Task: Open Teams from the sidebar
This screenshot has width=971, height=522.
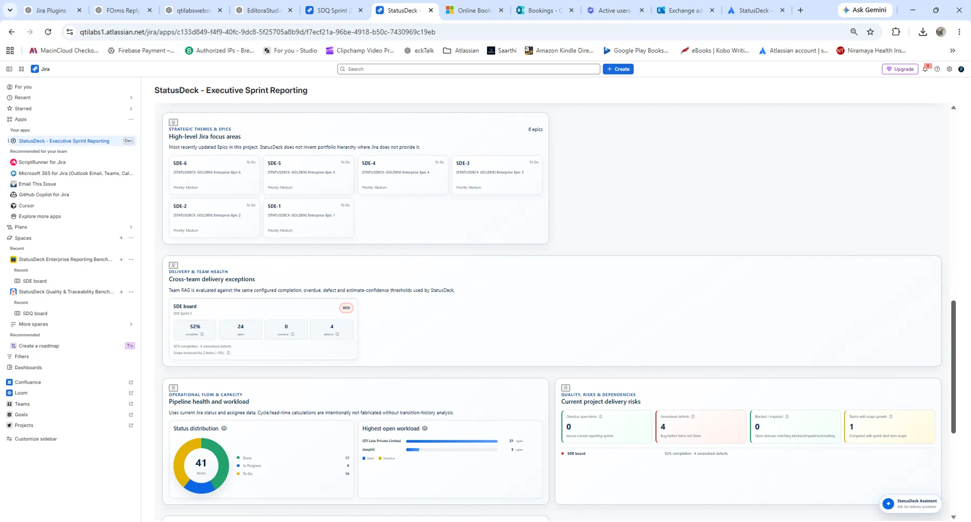Action: click(x=22, y=404)
